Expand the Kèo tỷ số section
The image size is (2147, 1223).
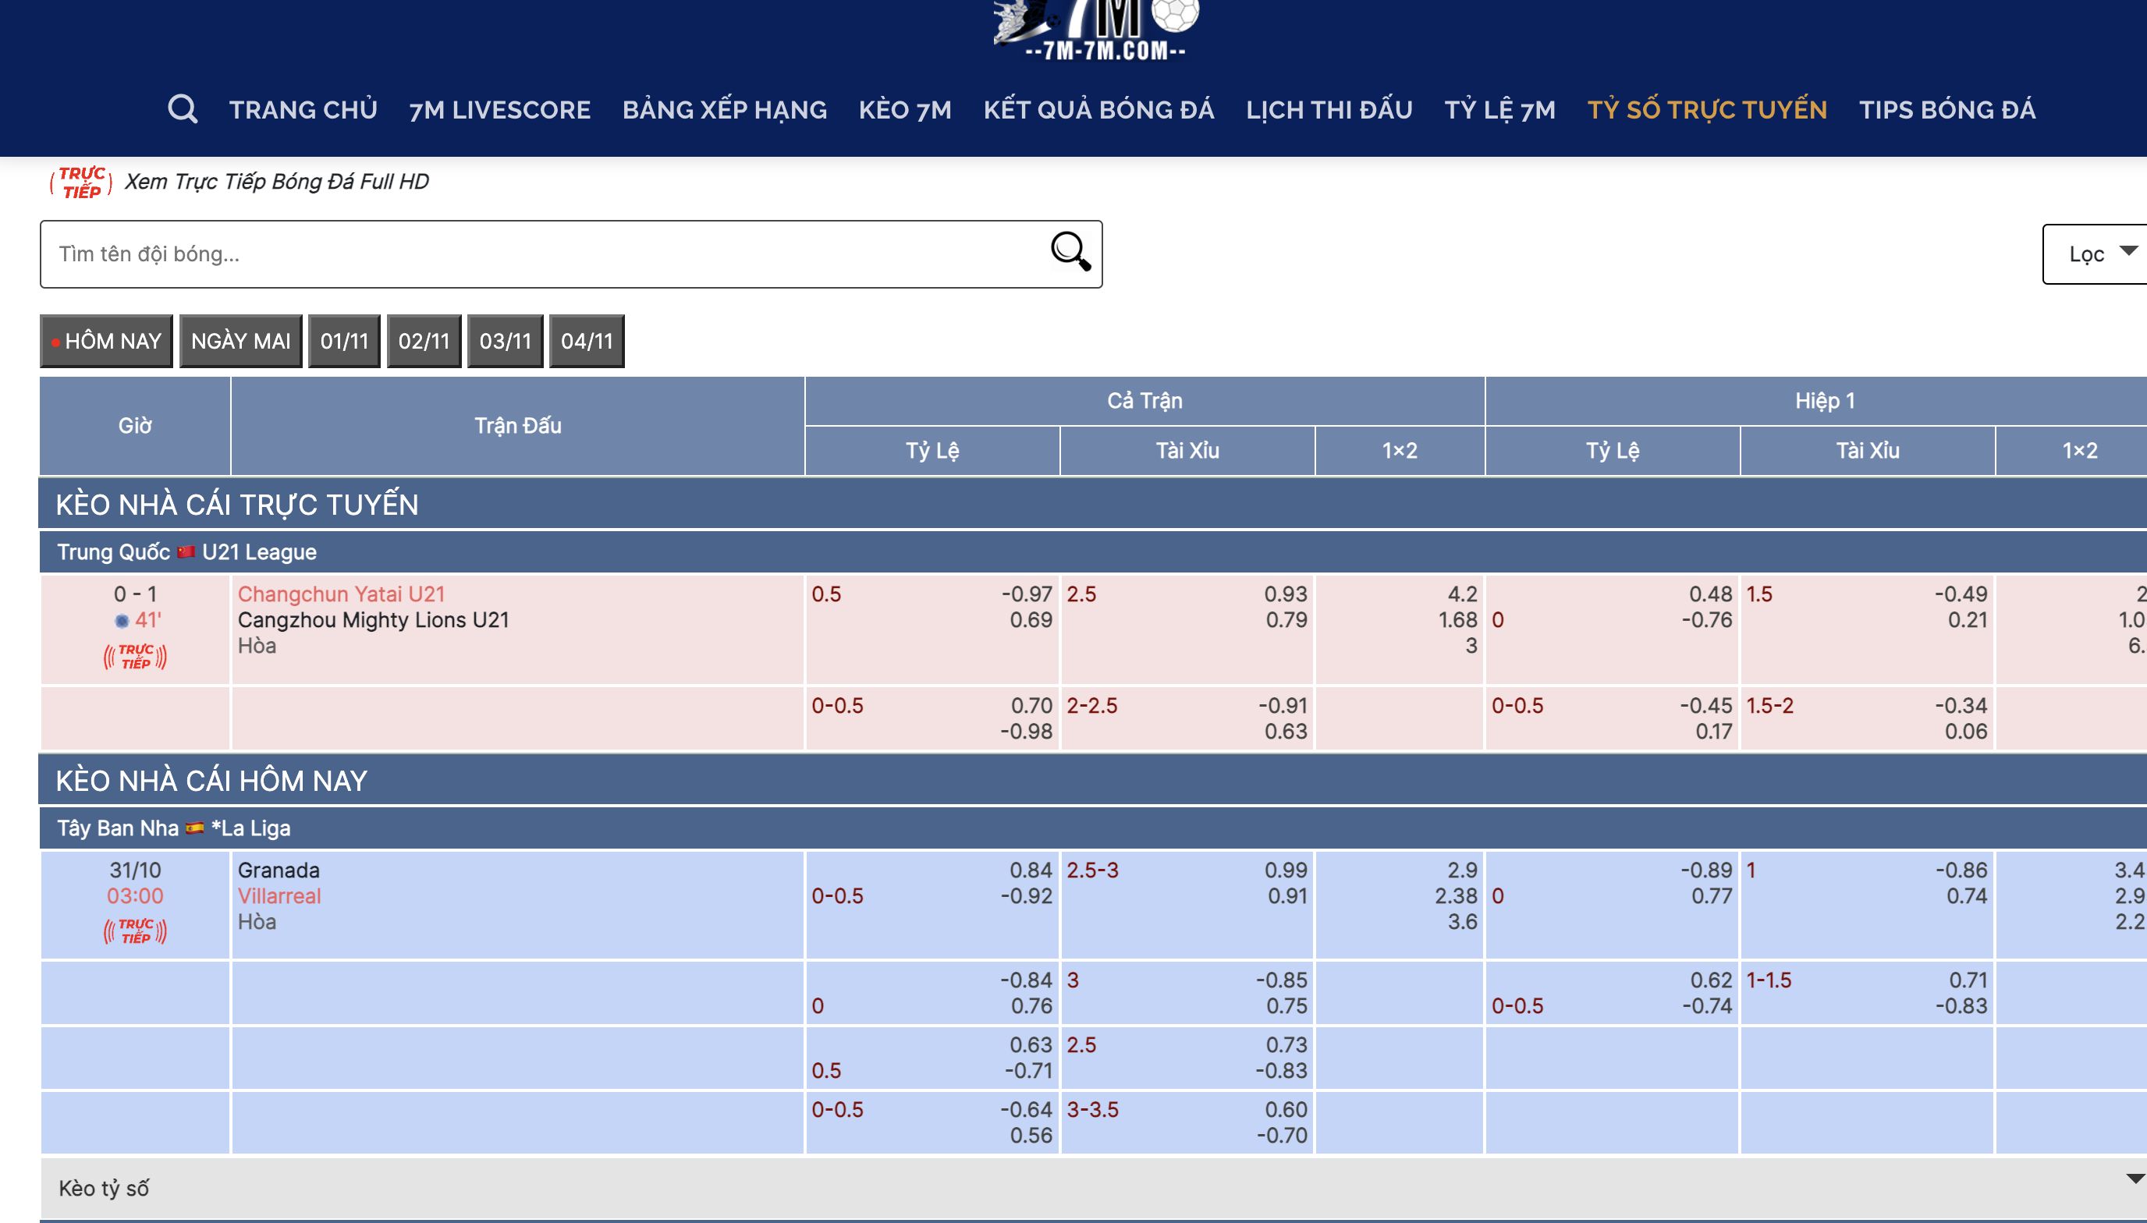point(105,1188)
